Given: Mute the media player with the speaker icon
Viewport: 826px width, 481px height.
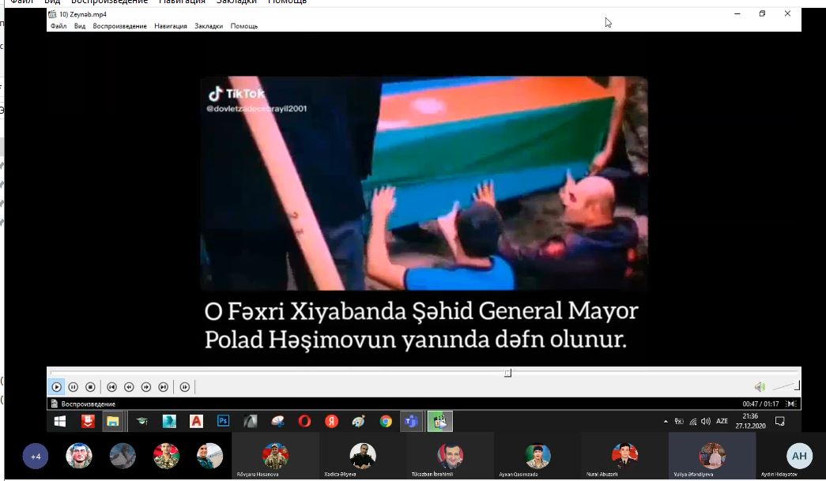Looking at the screenshot, I should point(760,387).
